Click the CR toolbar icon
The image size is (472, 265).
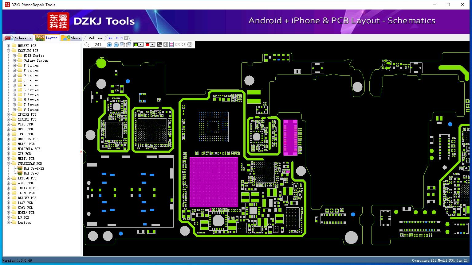[x=177, y=44]
